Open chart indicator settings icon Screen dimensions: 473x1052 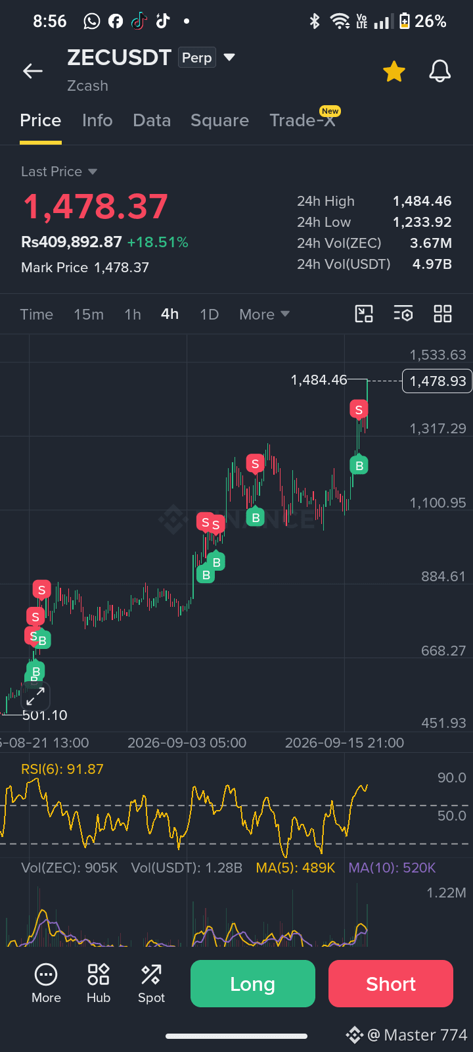pos(403,314)
